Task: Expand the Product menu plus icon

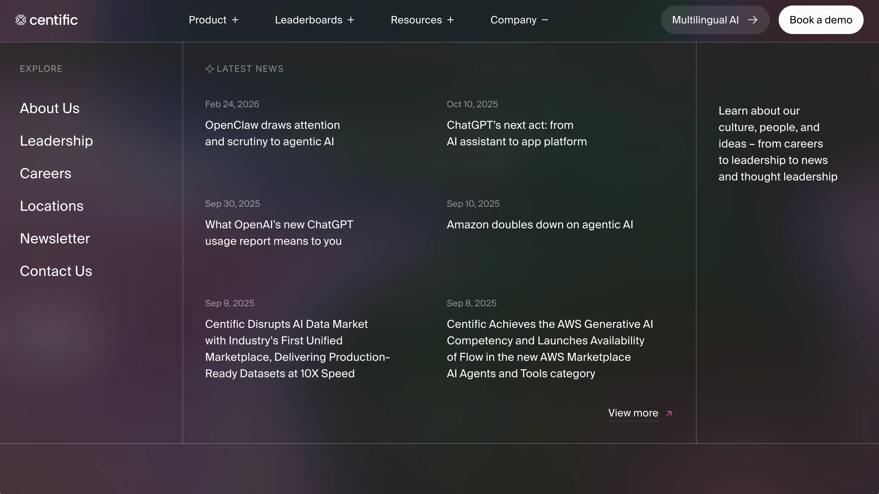Action: pos(235,20)
